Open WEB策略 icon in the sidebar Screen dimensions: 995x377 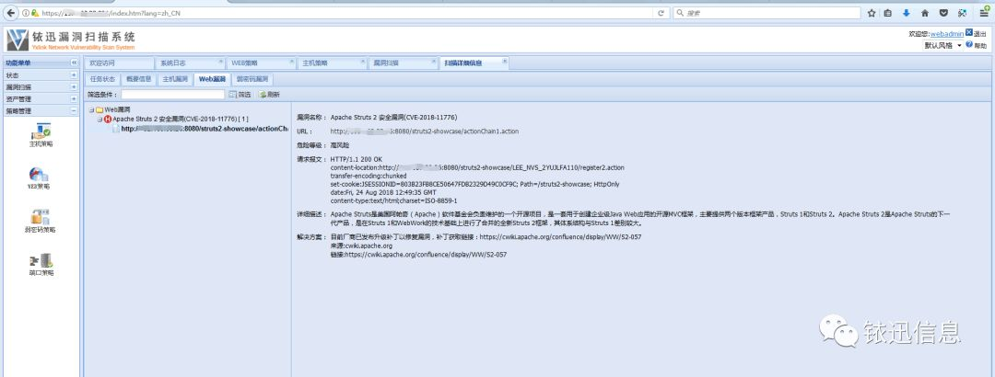(x=38, y=174)
